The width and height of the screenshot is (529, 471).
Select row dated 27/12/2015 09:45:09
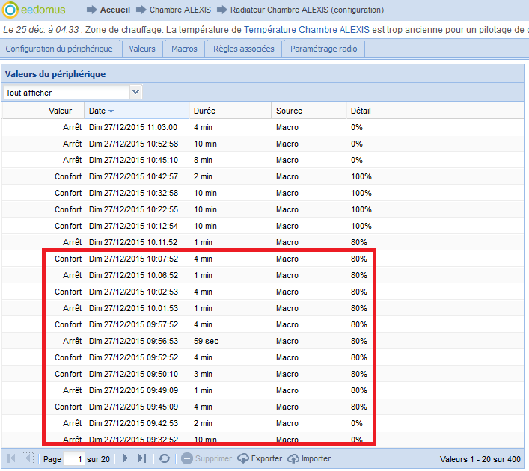pyautogui.click(x=263, y=408)
